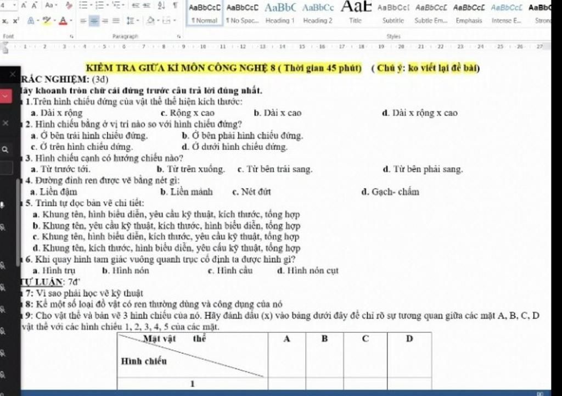Click the horizontal ruler at mark 10
This screenshot has height=396, width=562.
click(x=203, y=47)
